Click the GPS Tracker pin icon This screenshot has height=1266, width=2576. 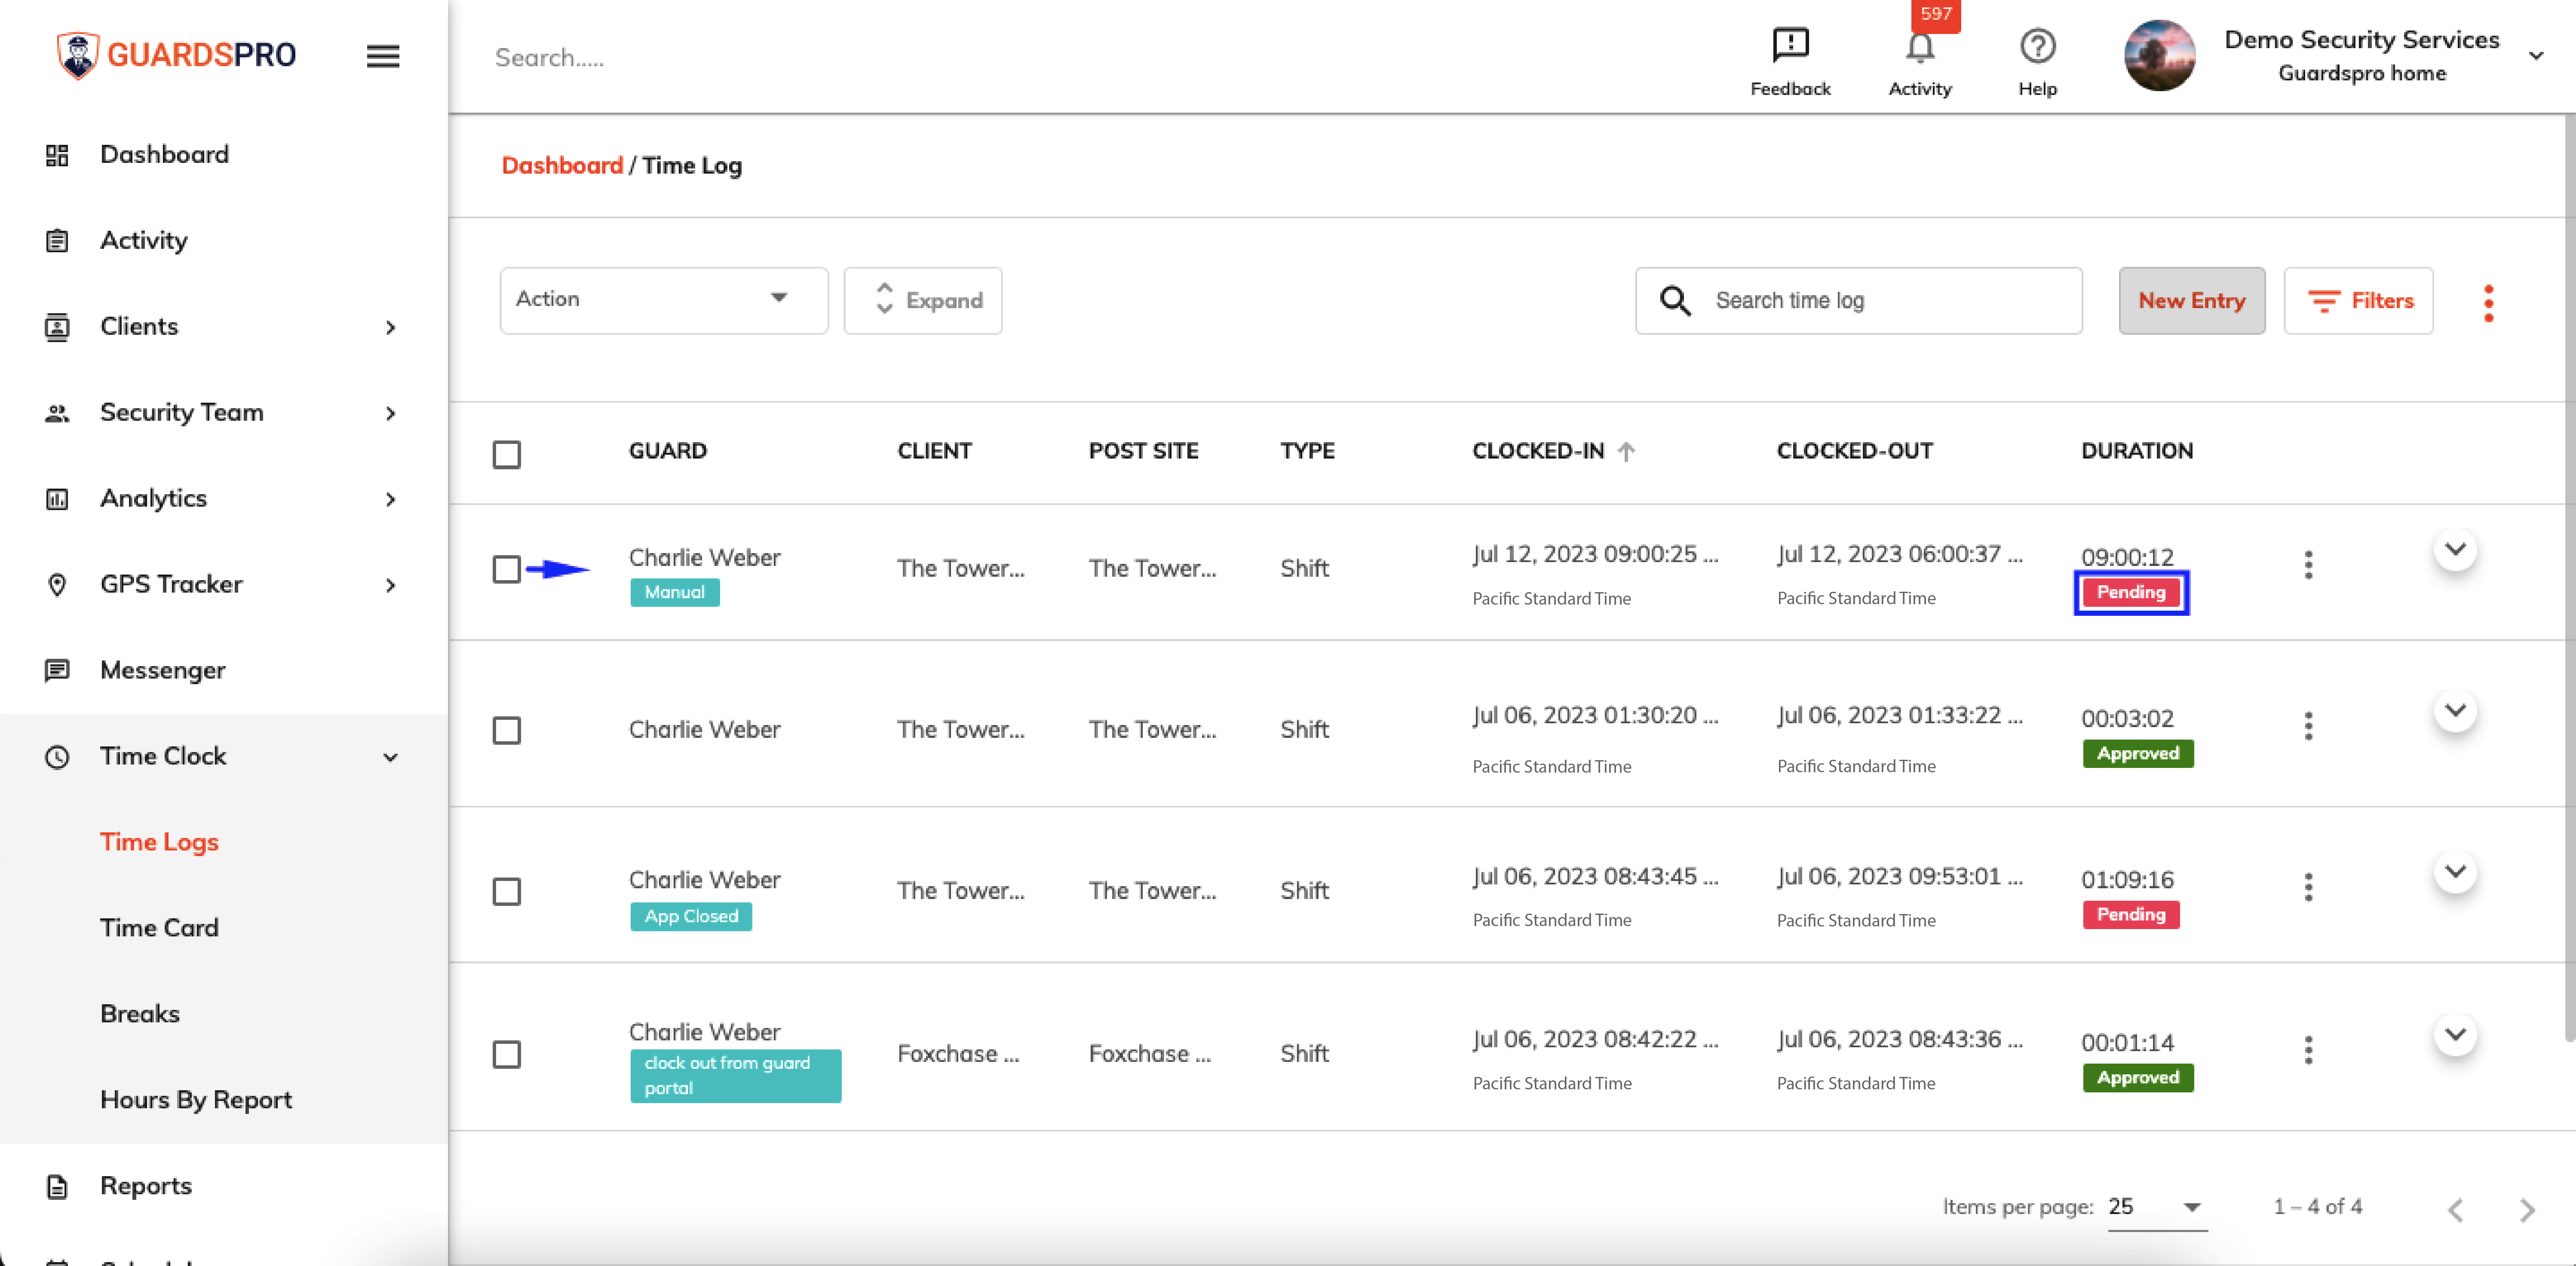coord(57,584)
